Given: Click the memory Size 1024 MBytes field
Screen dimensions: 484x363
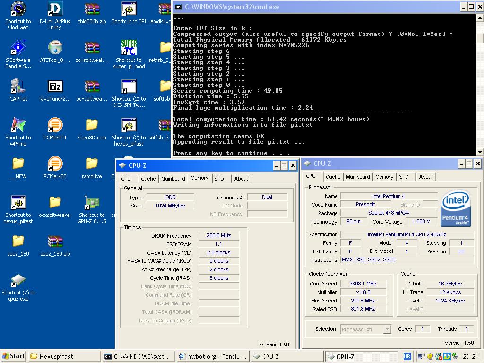Looking at the screenshot, I should 170,206.
